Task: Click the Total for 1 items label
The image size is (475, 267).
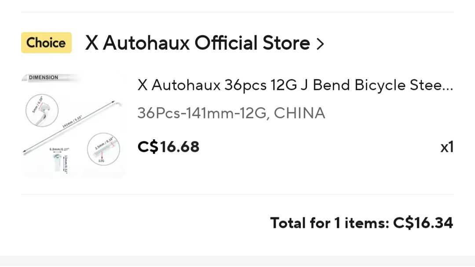Action: [329, 223]
